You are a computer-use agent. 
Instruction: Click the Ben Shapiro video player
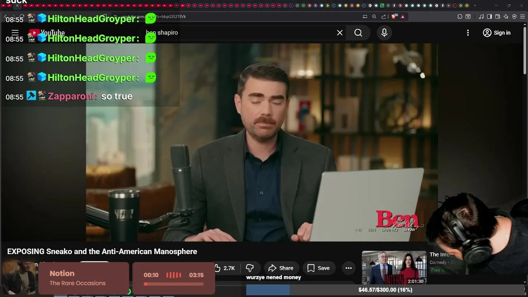click(262, 142)
